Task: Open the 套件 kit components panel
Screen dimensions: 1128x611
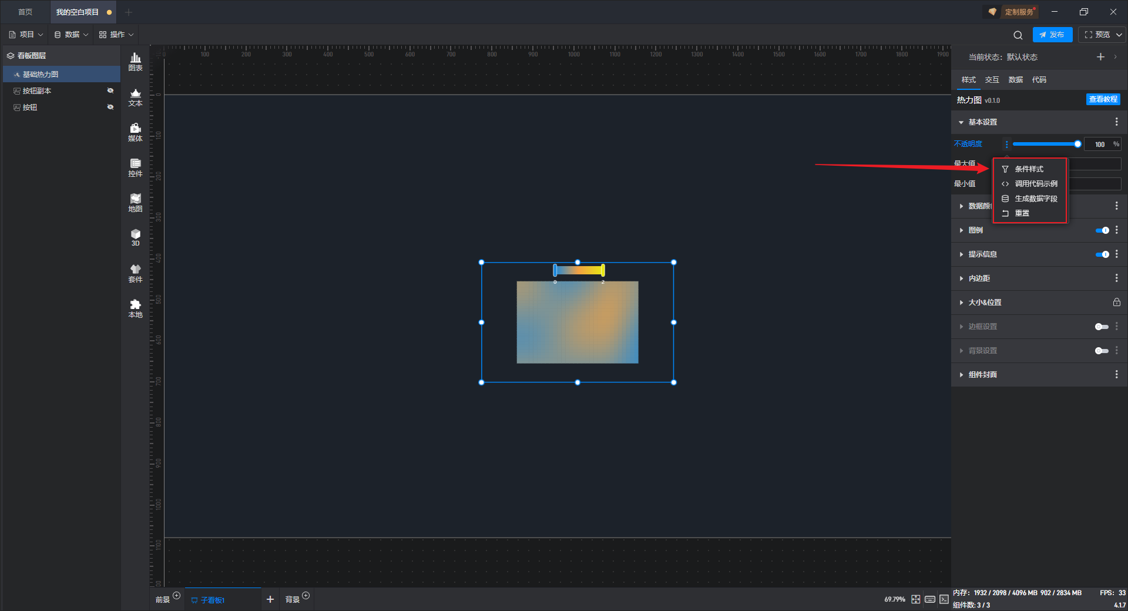Action: click(135, 273)
